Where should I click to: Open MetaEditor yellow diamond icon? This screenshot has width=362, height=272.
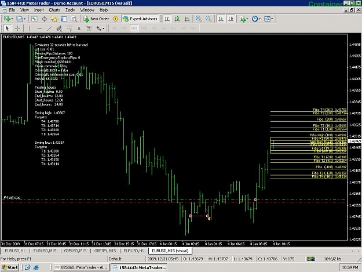coord(115,19)
